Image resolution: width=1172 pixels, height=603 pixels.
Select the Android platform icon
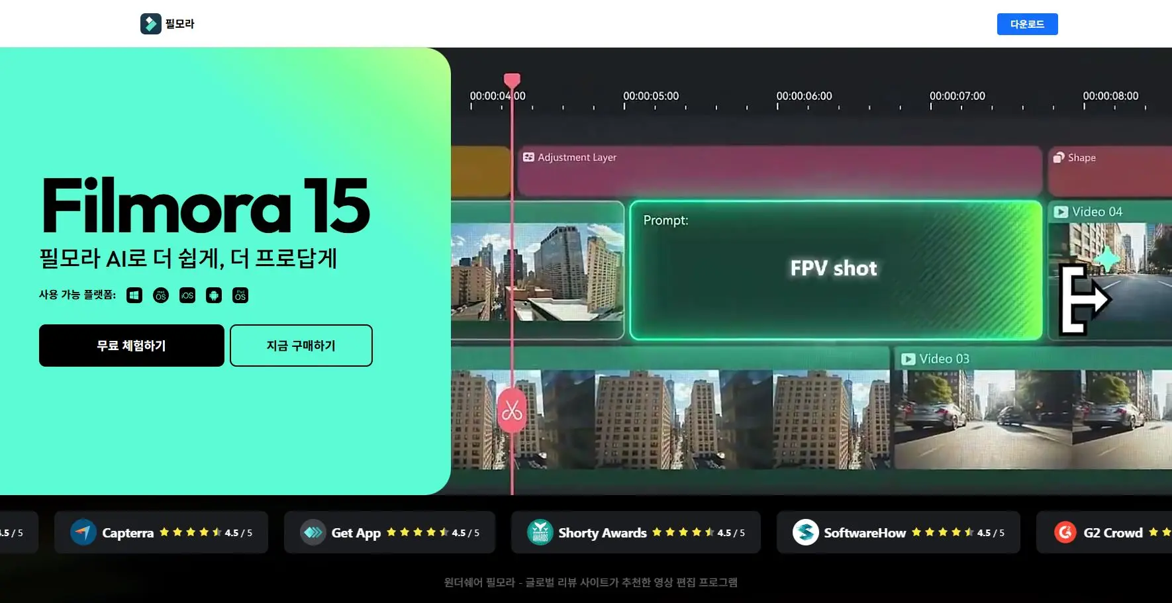[214, 295]
